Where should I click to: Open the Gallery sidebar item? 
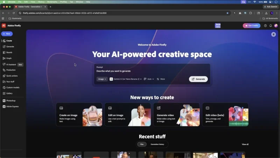tap(9, 93)
